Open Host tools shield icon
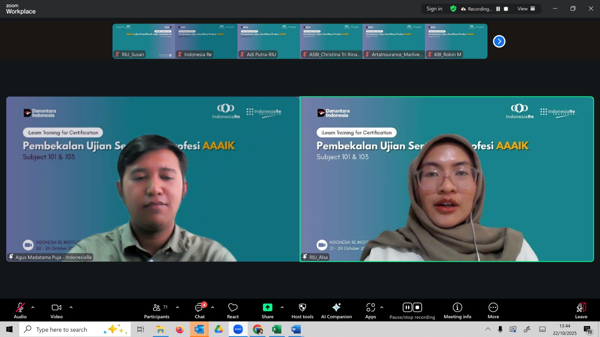 302,311
